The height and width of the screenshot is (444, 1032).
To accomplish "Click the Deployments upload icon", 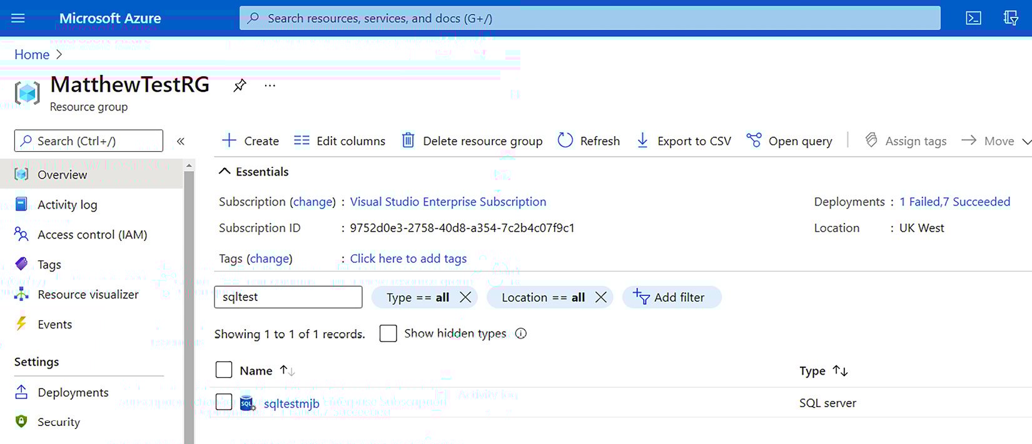I will click(21, 392).
